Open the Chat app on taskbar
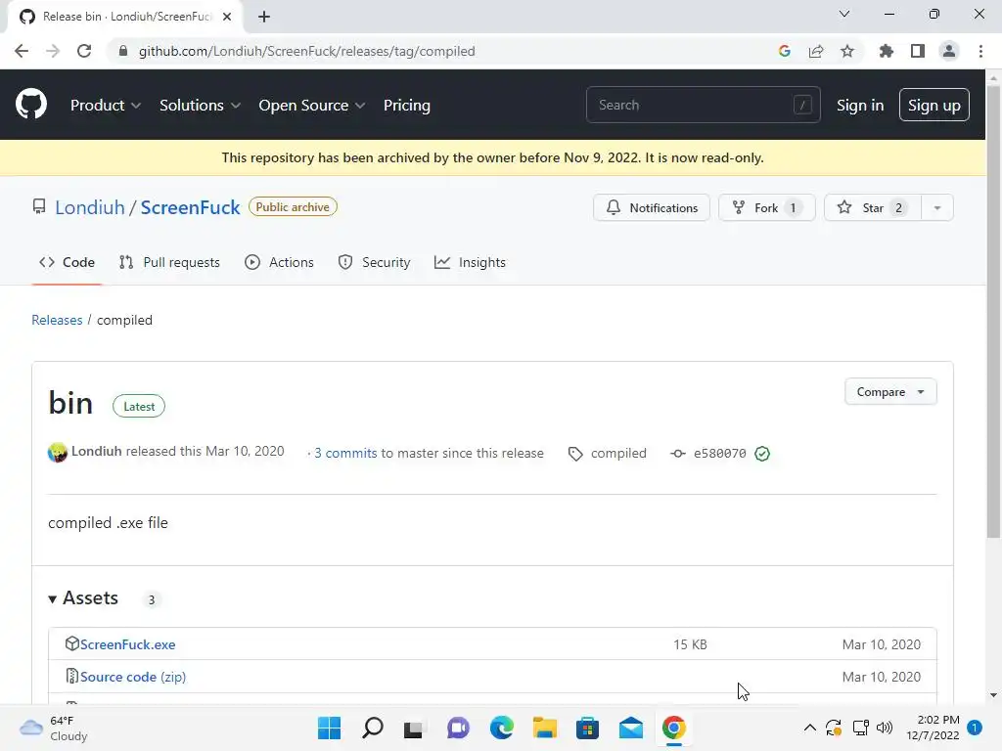 coord(458,728)
